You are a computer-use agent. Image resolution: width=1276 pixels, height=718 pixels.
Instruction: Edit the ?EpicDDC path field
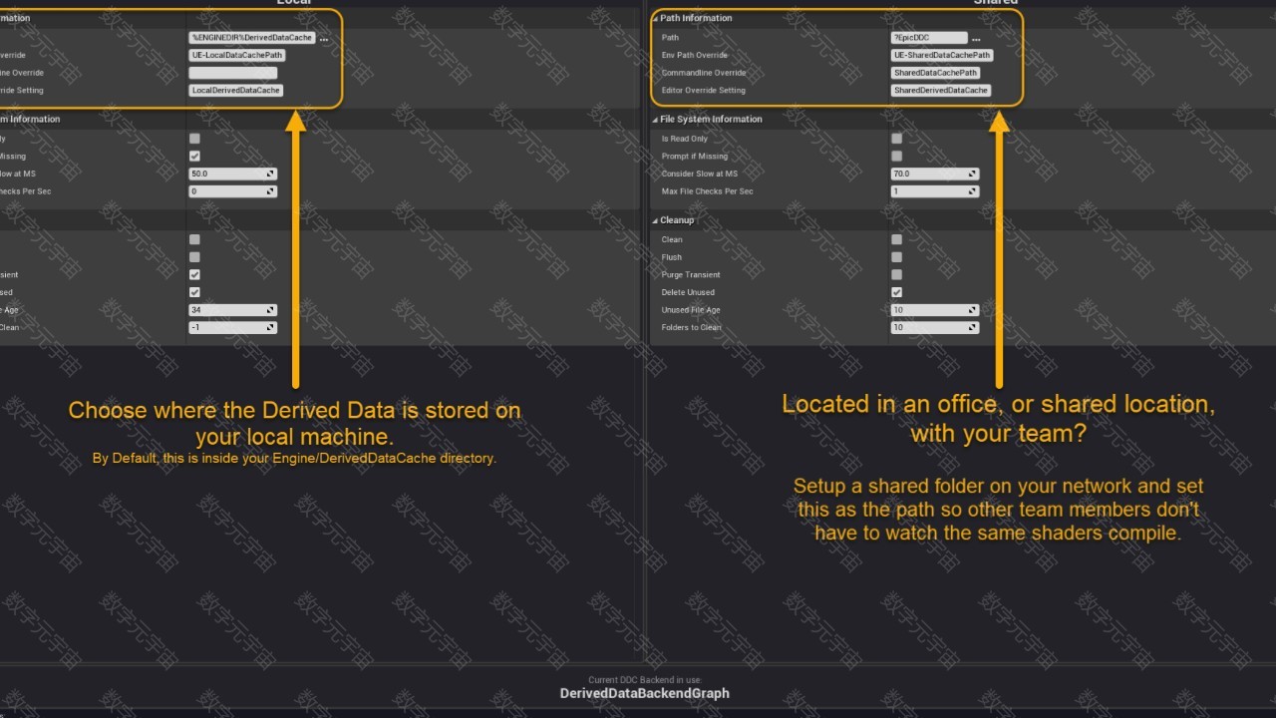coord(929,38)
